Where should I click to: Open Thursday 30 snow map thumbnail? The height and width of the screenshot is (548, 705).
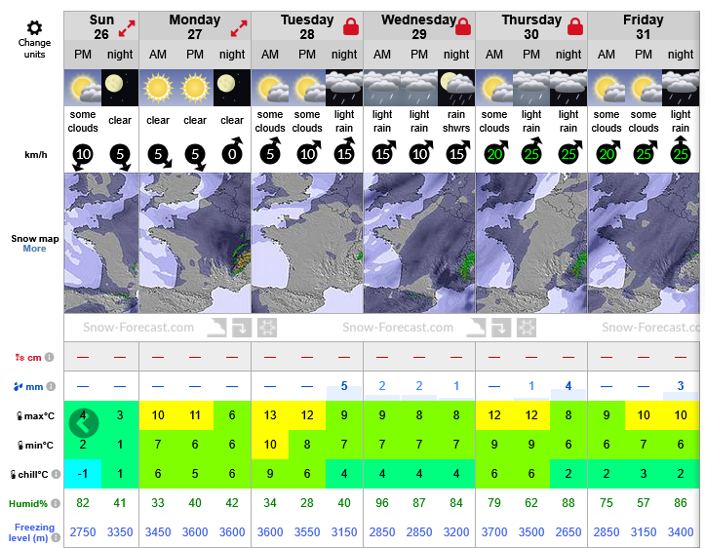click(x=531, y=243)
